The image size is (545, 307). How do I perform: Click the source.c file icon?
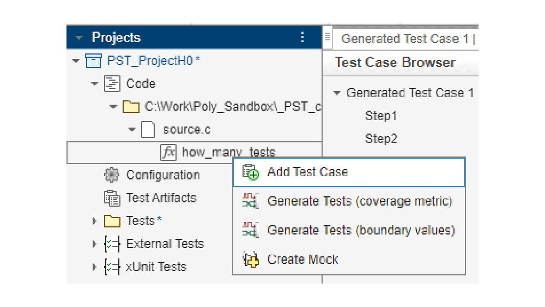149,130
